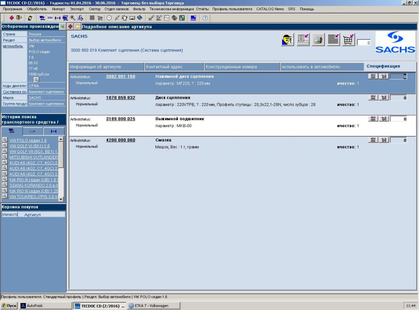Viewport: 419px width, 310px height.
Task: Click the clock icon in toolbar
Action: [x=109, y=18]
